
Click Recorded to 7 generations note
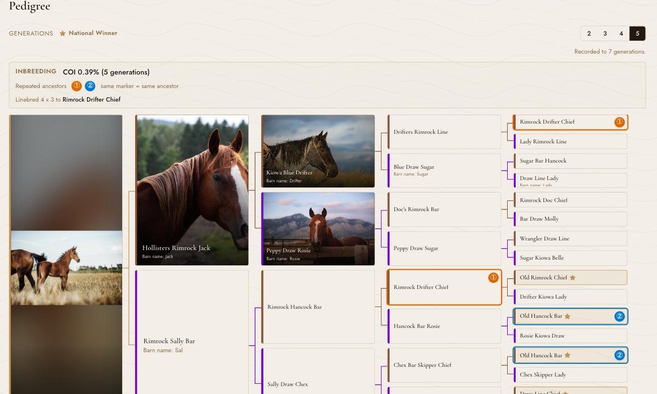pos(610,51)
